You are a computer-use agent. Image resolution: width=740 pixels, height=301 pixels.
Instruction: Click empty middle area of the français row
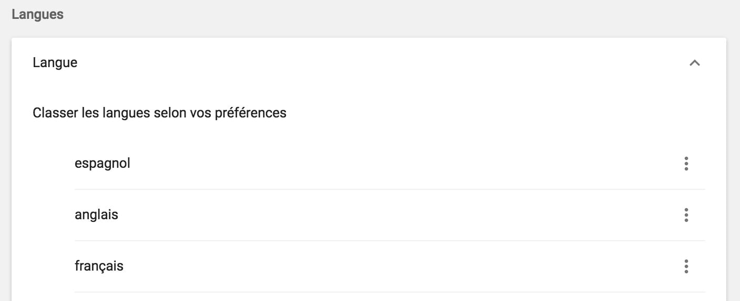click(x=389, y=266)
